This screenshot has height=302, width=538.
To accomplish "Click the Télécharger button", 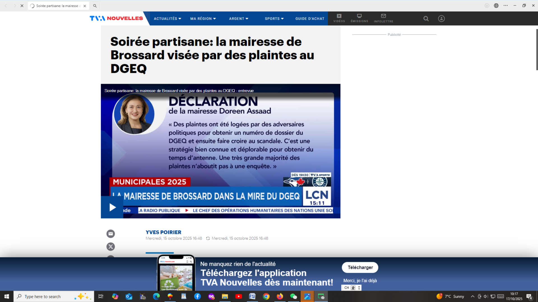I will (360, 268).
